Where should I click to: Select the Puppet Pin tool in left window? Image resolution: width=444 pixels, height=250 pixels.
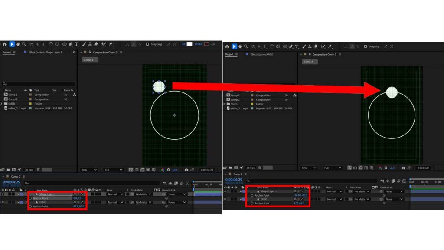coord(111,44)
